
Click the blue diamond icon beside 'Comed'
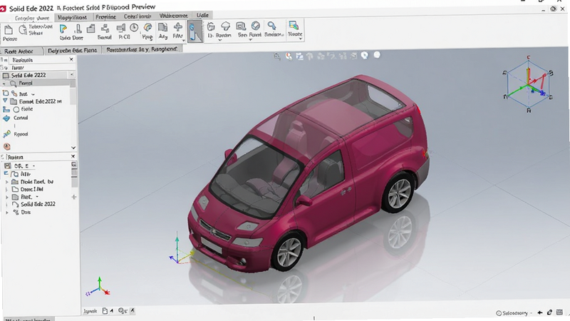[x=6, y=118]
